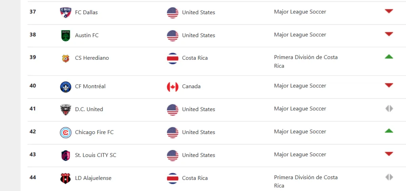Click green up arrow for Chicago Fire FC
406x191 pixels.
click(x=389, y=130)
